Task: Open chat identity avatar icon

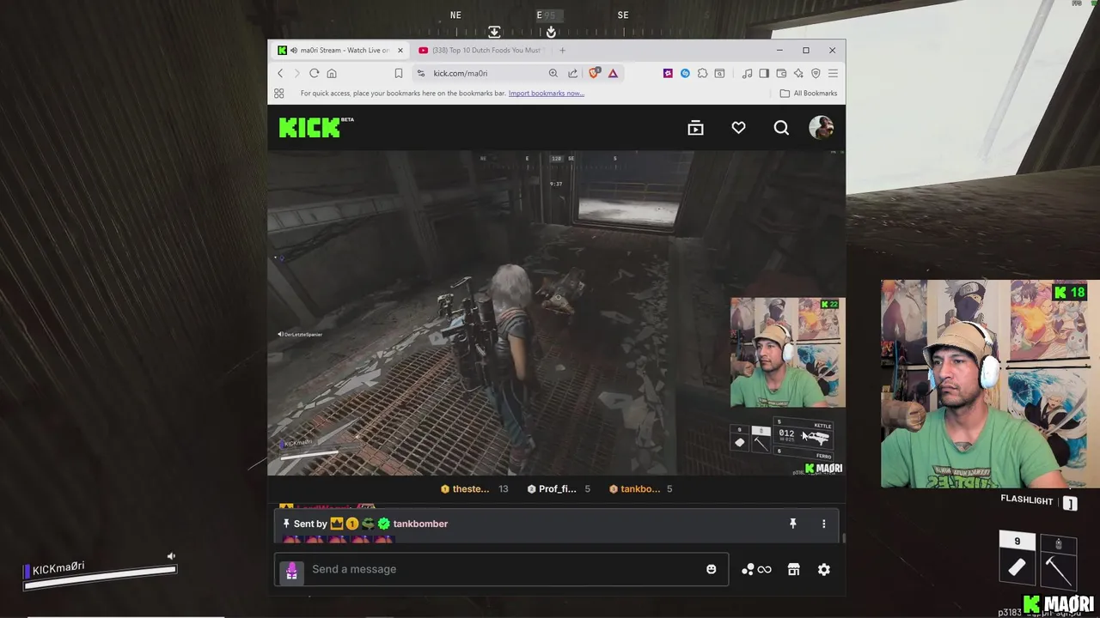Action: [x=291, y=571]
